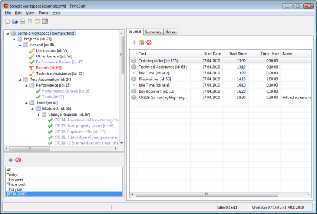Click the red remove filter icon

point(18,160)
